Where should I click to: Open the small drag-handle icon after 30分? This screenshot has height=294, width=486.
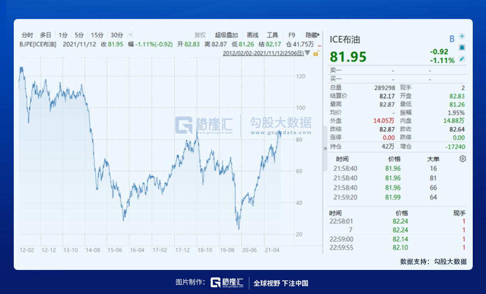coord(131,35)
